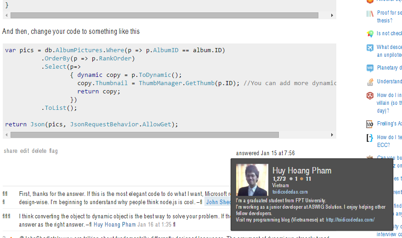
Task: Click Huy Hoang Pham name in second comment
Action: click(x=114, y=225)
